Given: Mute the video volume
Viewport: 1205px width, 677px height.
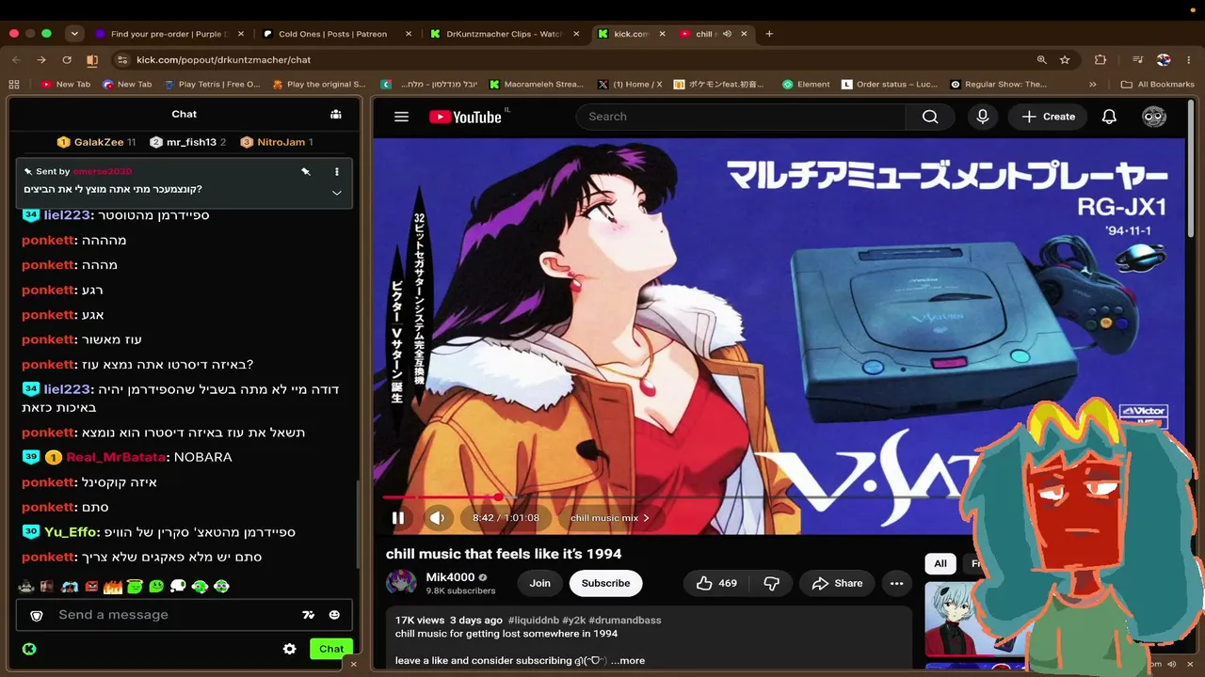Looking at the screenshot, I should (437, 517).
